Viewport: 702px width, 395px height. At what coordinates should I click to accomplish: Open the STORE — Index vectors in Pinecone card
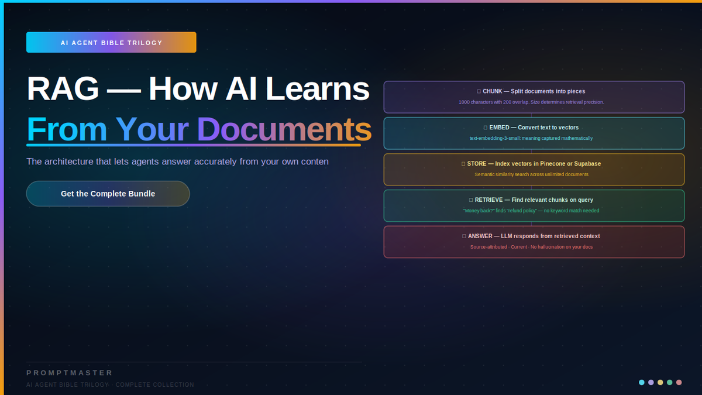(534, 170)
